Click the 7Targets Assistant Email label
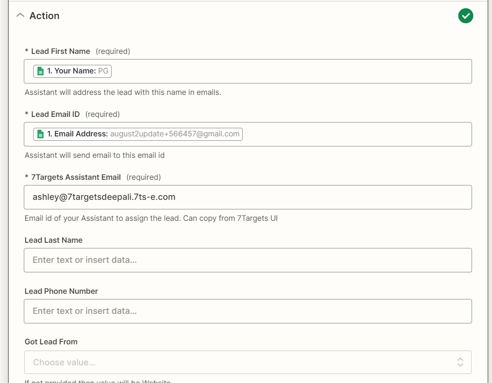Image resolution: width=492 pixels, height=383 pixels. coord(76,177)
